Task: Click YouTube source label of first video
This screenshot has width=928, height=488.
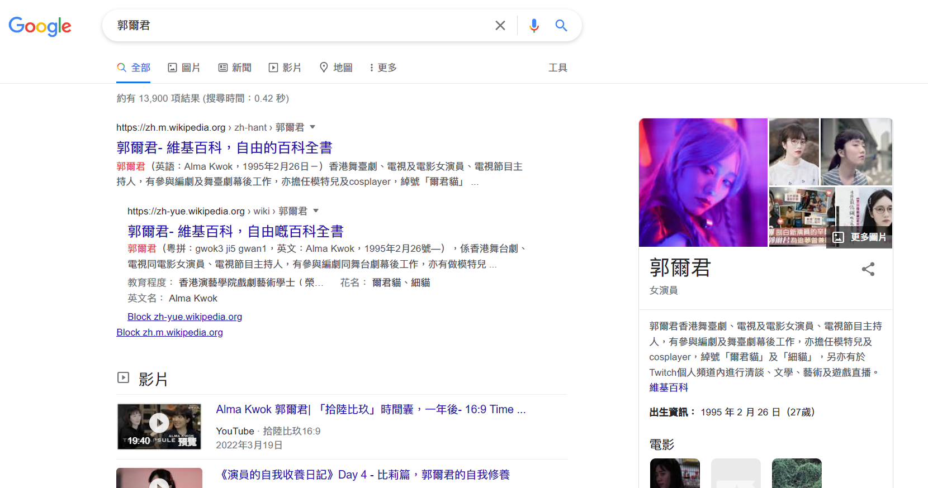Action: [x=235, y=431]
